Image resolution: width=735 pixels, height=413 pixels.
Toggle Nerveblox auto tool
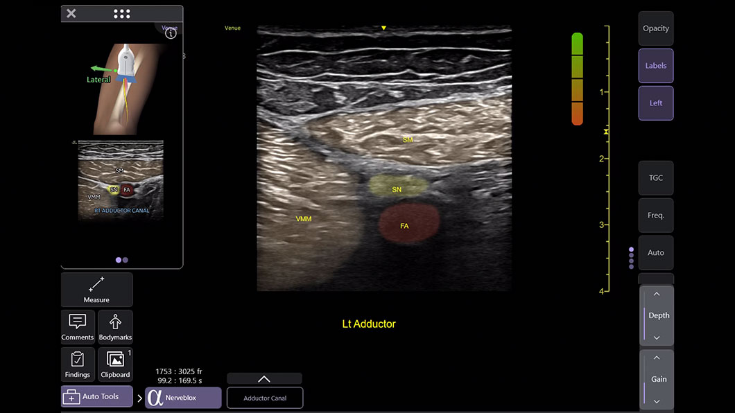click(x=183, y=397)
